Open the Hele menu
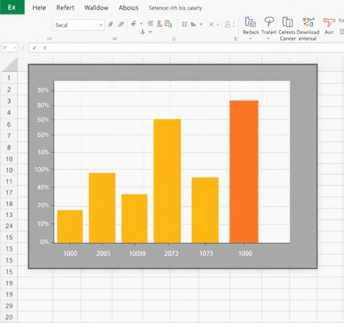 [39, 8]
